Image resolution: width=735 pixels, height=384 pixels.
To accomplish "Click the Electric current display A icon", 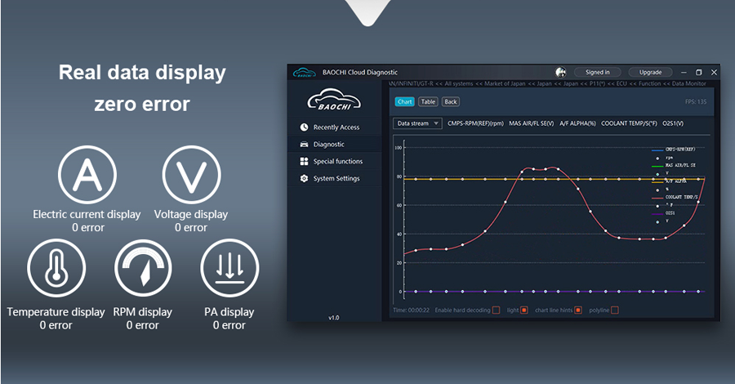I will (x=87, y=175).
